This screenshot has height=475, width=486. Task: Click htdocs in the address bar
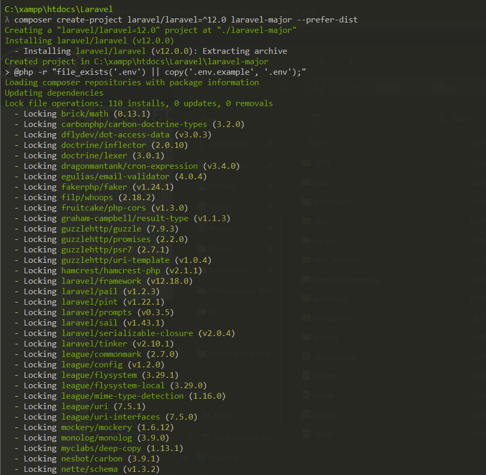pos(442,88)
